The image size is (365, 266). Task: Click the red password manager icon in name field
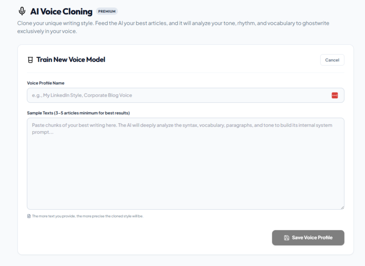click(x=335, y=95)
